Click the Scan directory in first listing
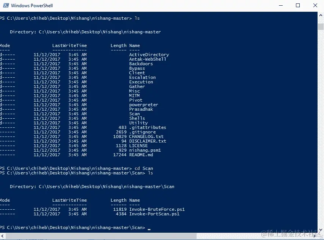Screen dimensions: 324x240 pyautogui.click(x=134, y=114)
